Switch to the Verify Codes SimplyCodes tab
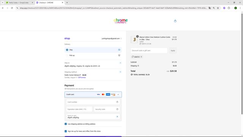Screen dimensions: 243x137 click(x=19, y=3)
